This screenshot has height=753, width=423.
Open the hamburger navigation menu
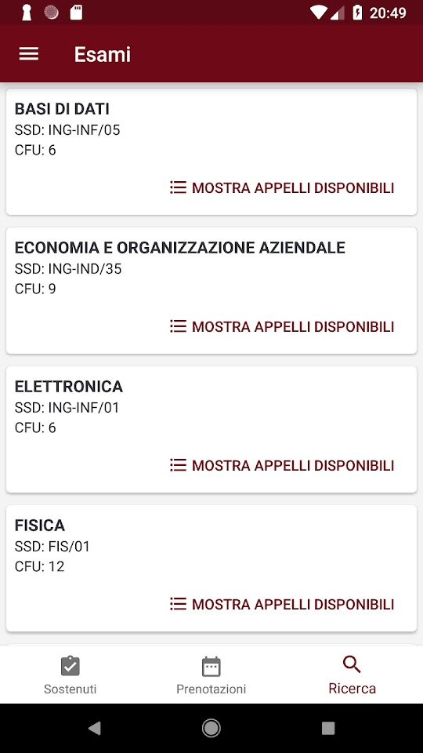[x=29, y=54]
